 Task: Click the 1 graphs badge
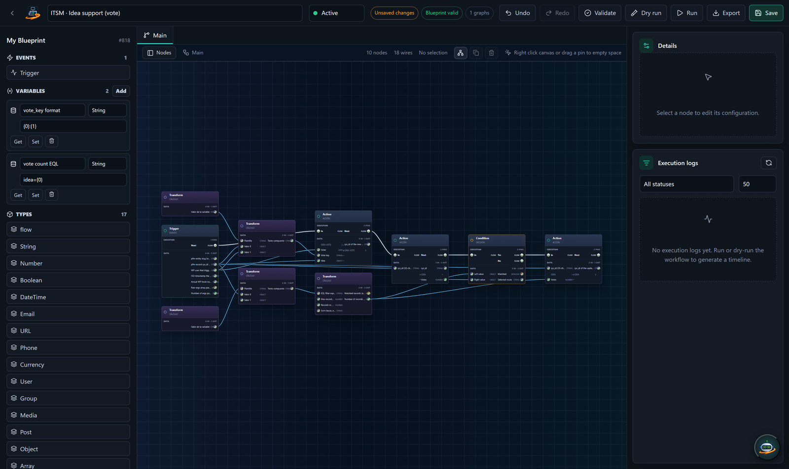point(479,13)
